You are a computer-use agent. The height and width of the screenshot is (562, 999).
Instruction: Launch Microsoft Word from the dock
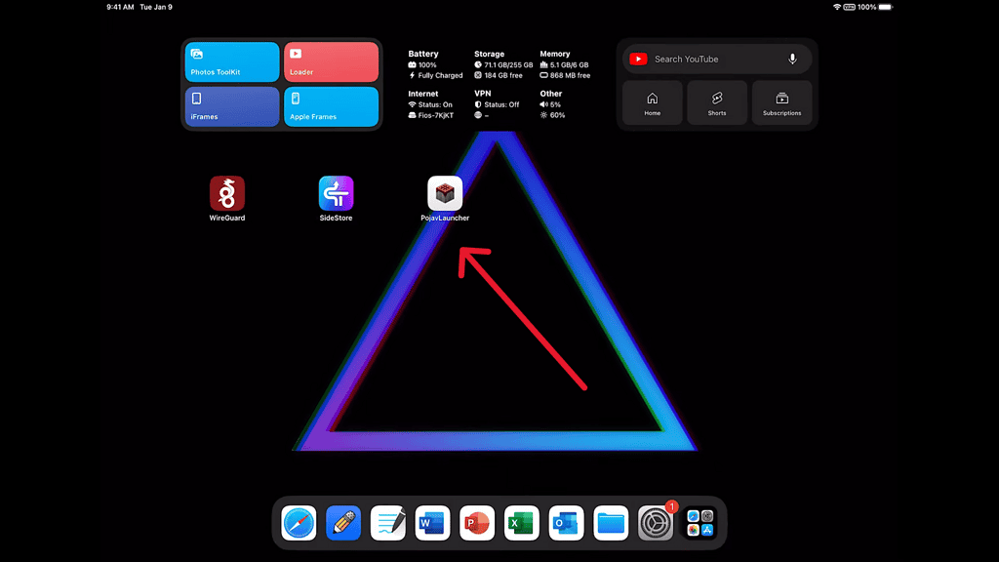click(x=432, y=523)
